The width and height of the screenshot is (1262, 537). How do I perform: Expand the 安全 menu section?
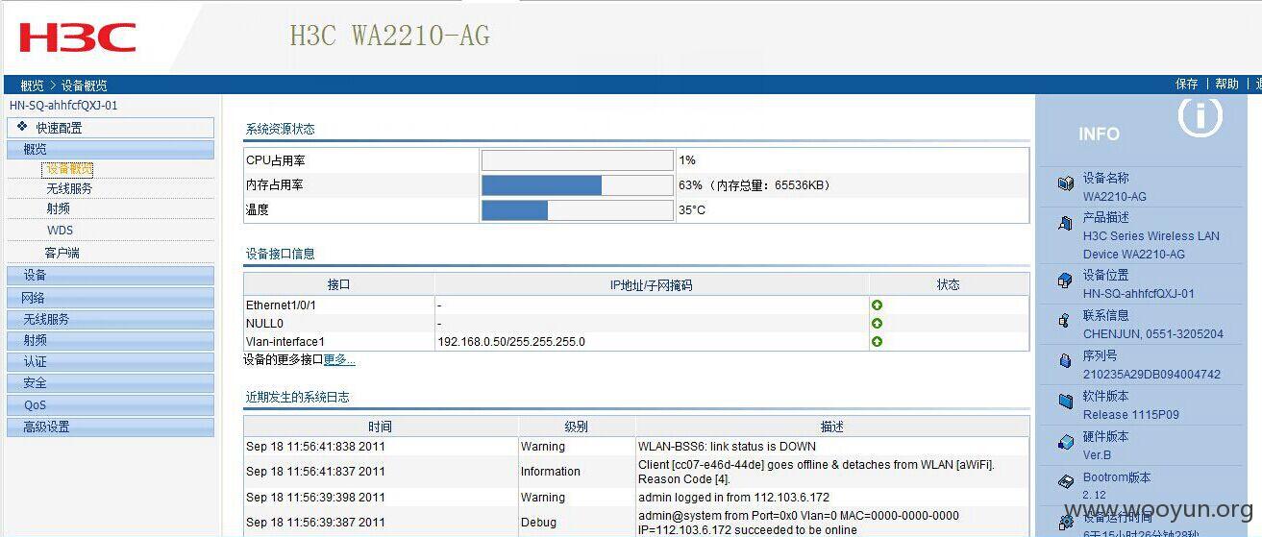111,383
